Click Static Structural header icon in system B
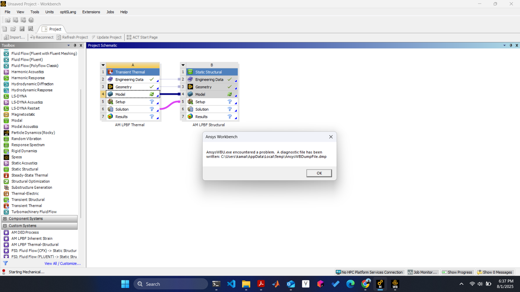Screen dimensions: 520x292 tap(190, 72)
